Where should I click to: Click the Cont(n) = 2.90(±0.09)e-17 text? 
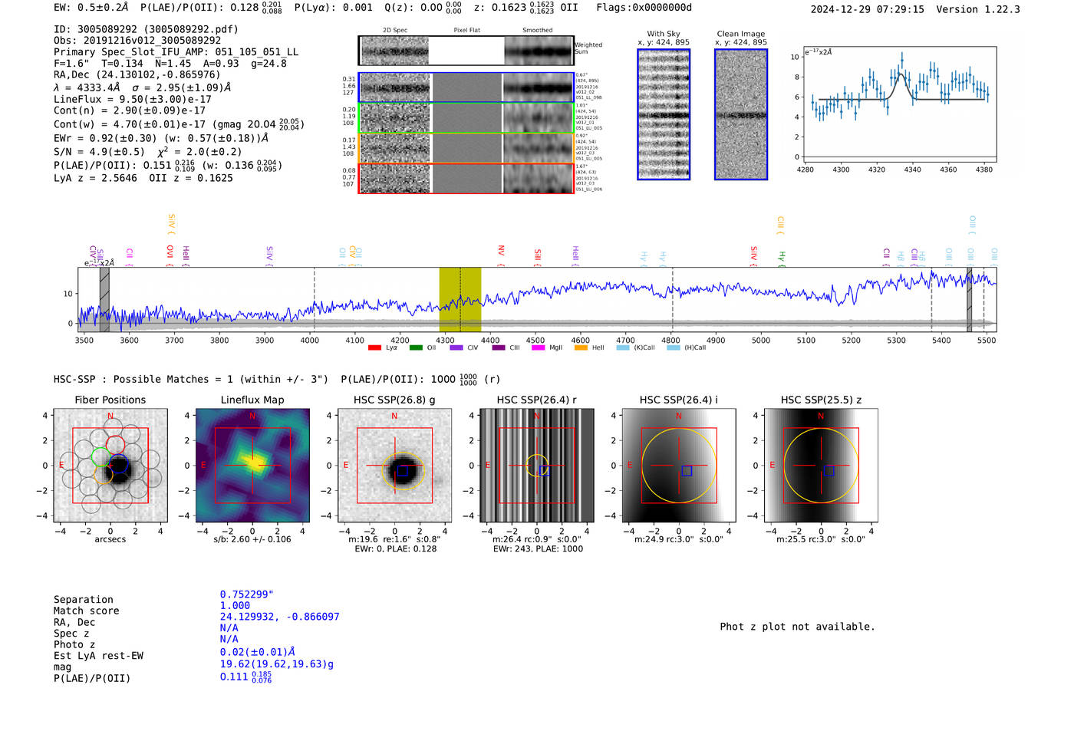pos(130,110)
